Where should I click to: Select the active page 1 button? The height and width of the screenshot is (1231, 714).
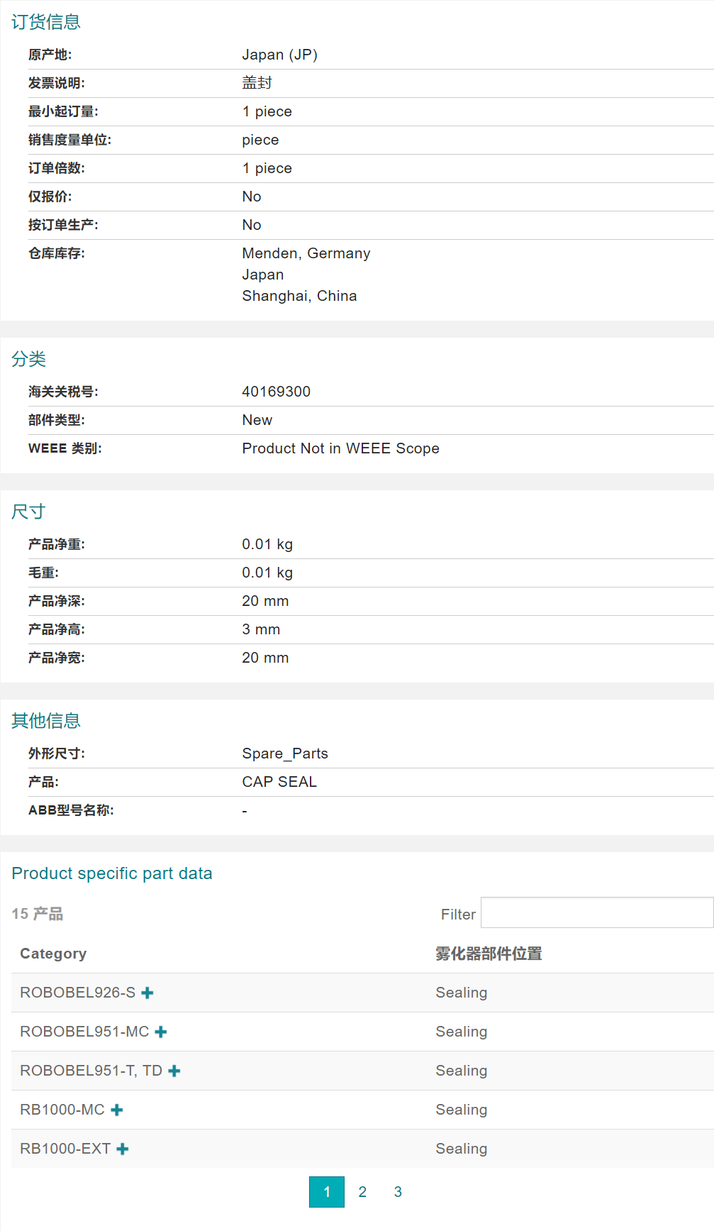(x=327, y=1192)
